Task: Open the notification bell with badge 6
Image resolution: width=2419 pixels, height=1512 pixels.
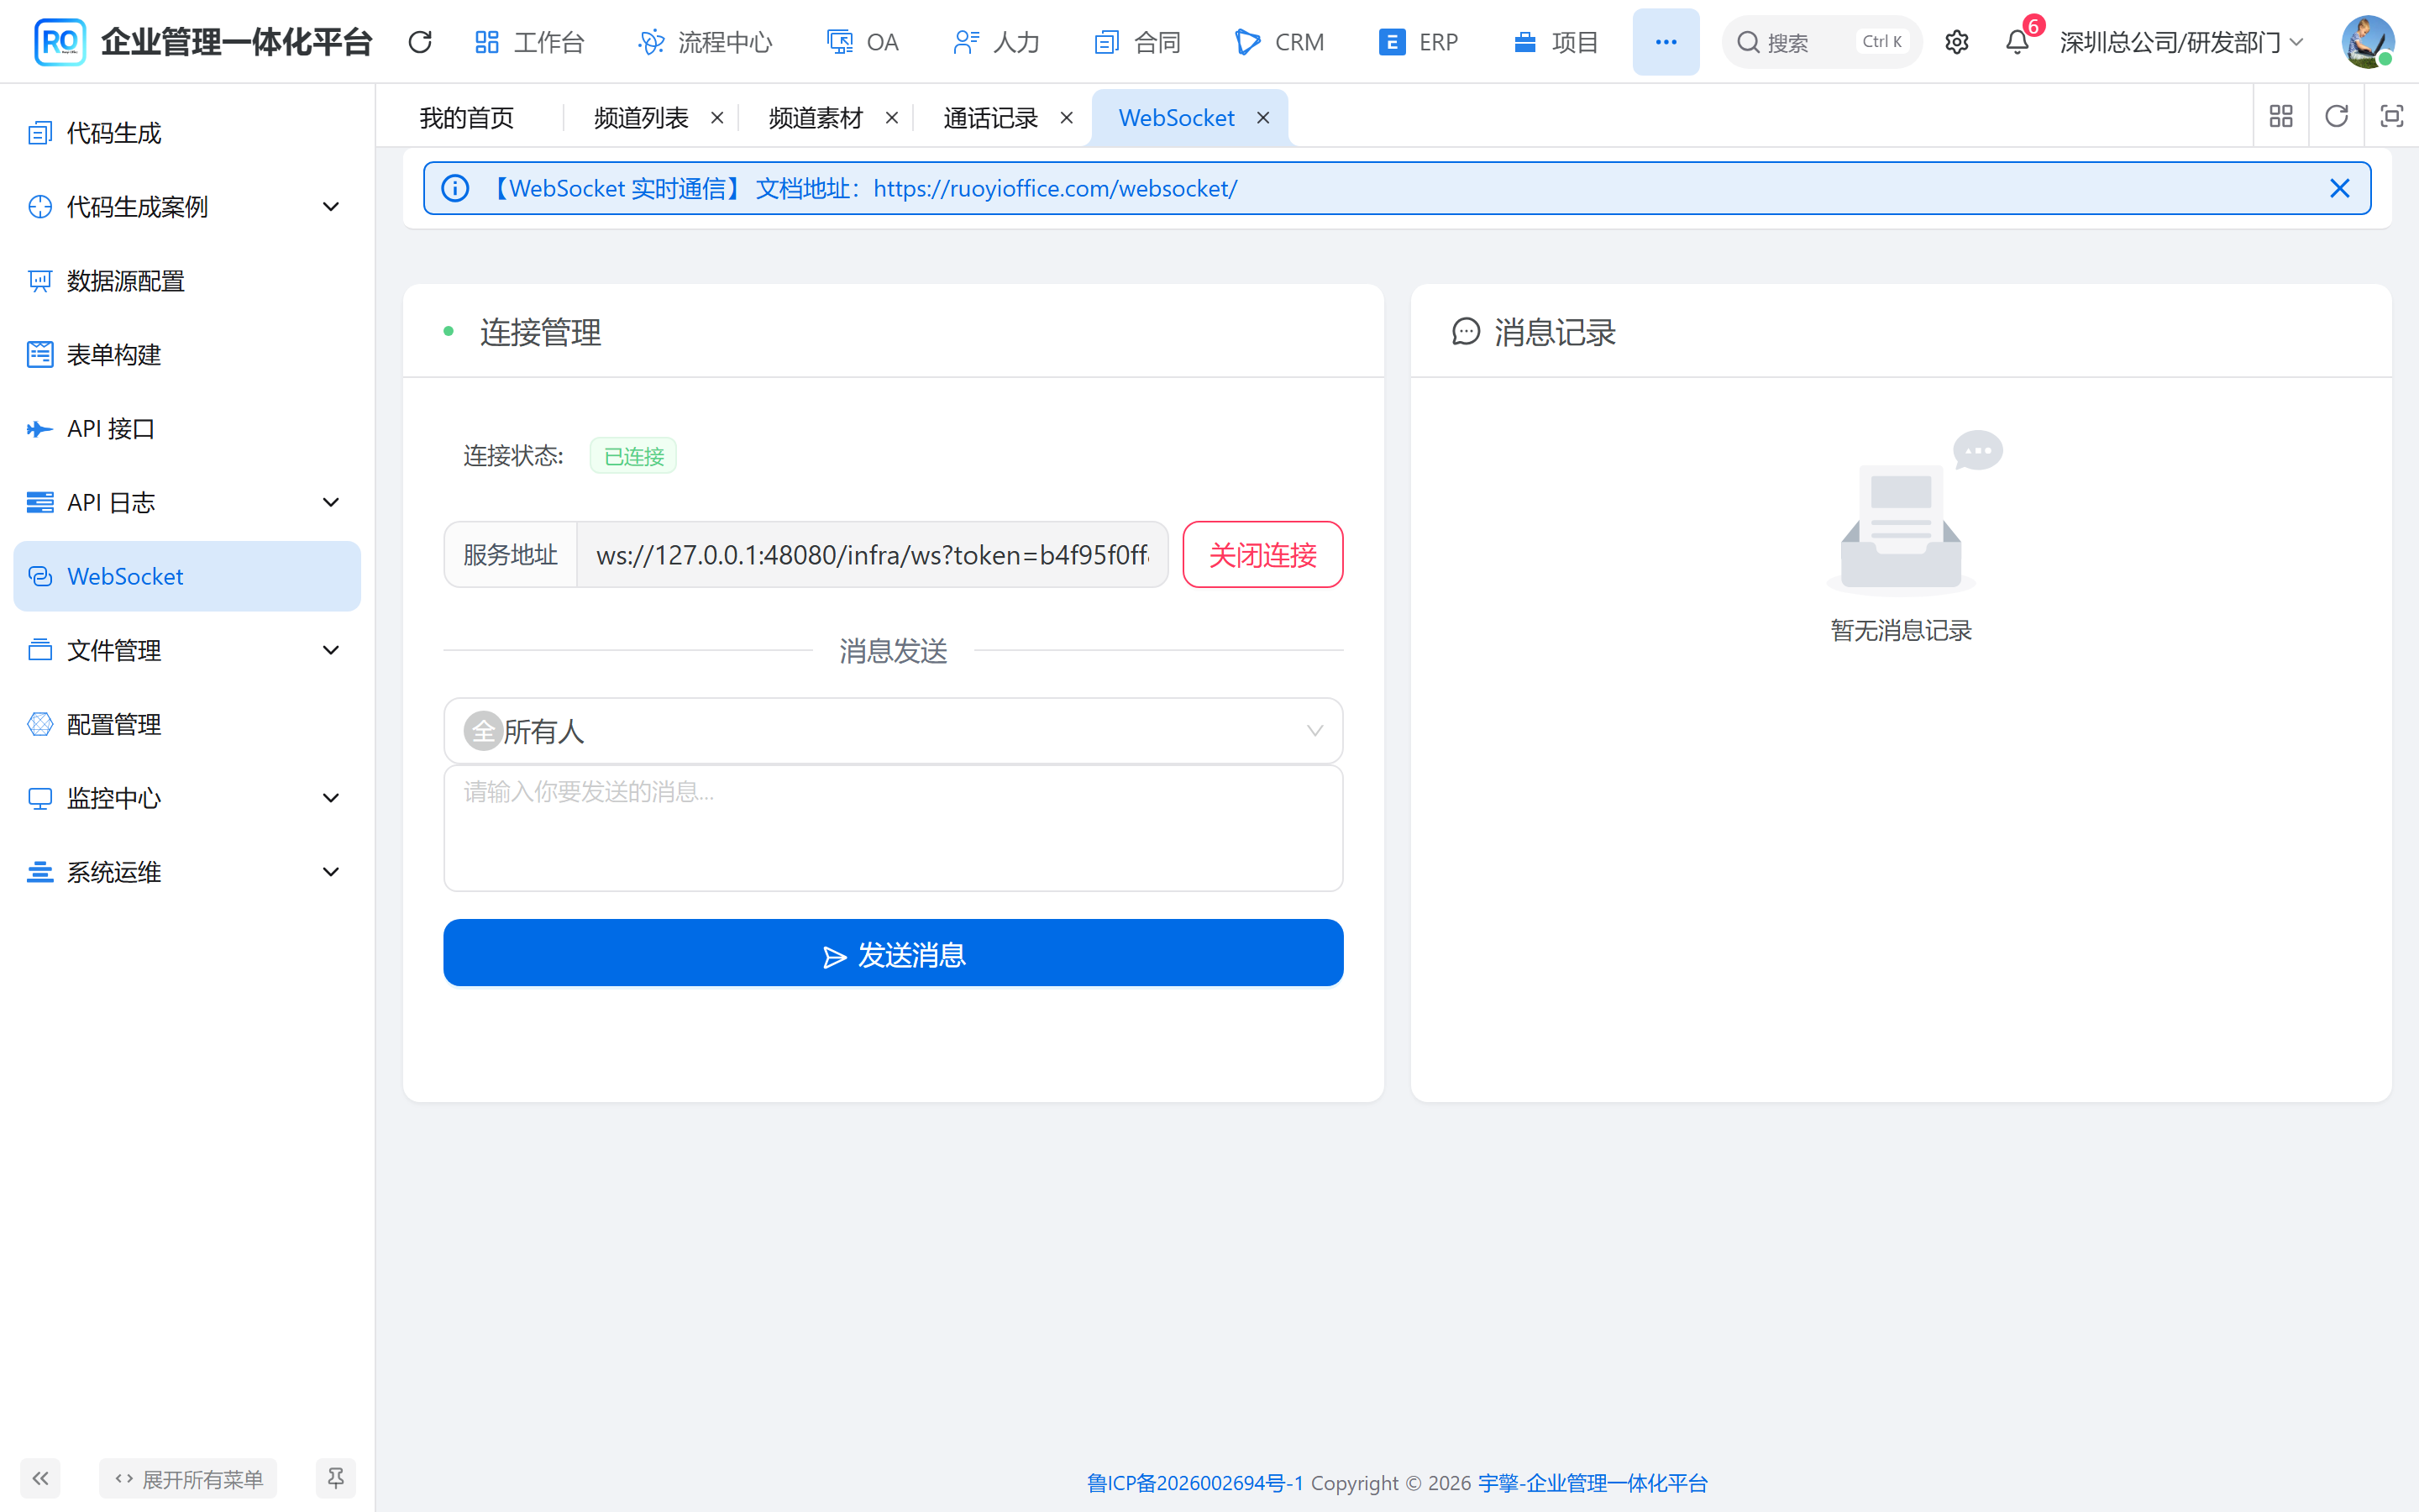Action: coord(2018,42)
